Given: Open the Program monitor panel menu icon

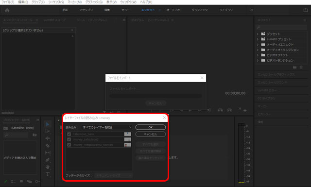Looking at the screenshot, I should (x=173, y=20).
